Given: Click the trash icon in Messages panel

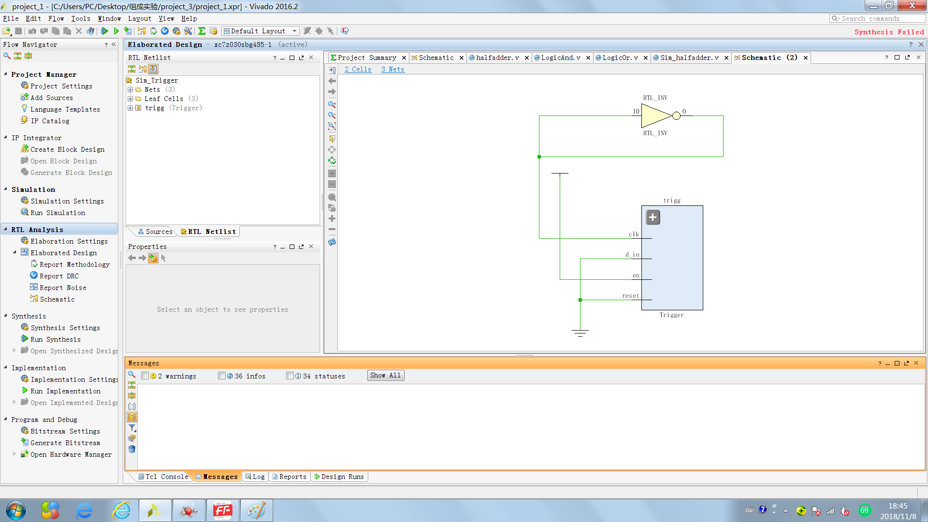Looking at the screenshot, I should coord(131,449).
